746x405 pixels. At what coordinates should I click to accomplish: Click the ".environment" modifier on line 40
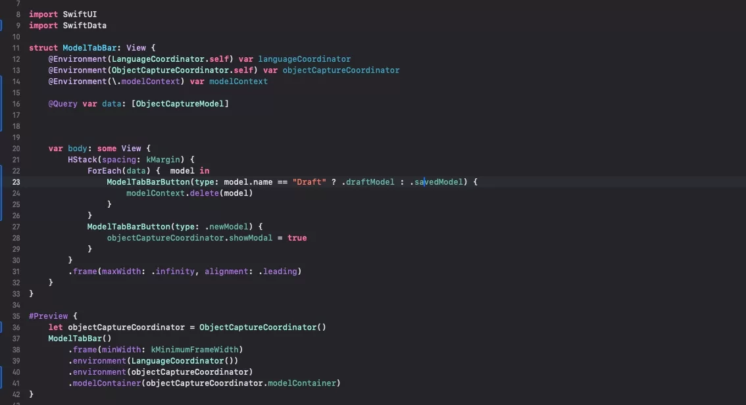[97, 372]
